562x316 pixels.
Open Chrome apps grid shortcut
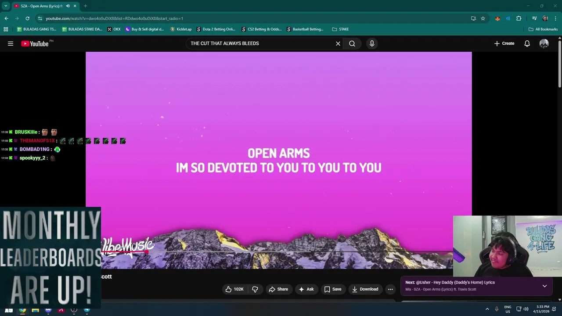coord(6,29)
